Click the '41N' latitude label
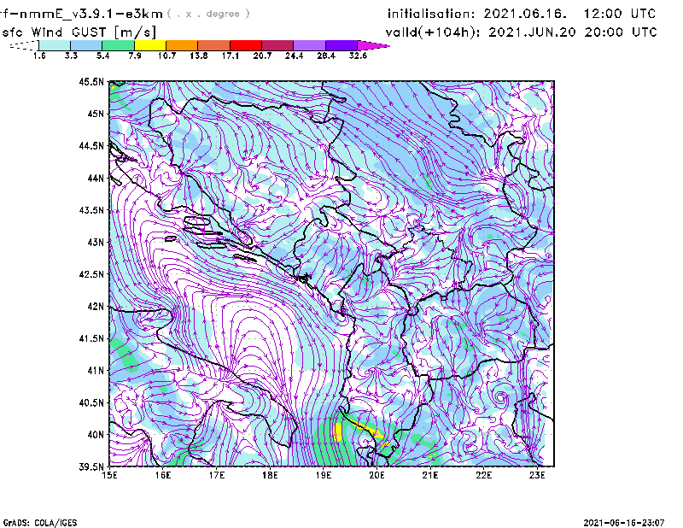Image resolution: width=683 pixels, height=528 pixels. (x=96, y=371)
